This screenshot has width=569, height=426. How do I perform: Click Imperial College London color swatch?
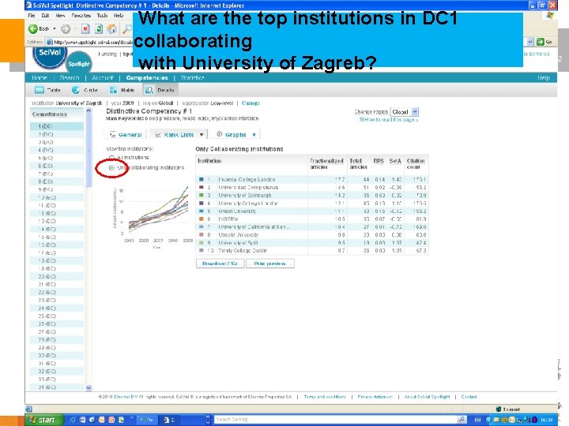[201, 179]
